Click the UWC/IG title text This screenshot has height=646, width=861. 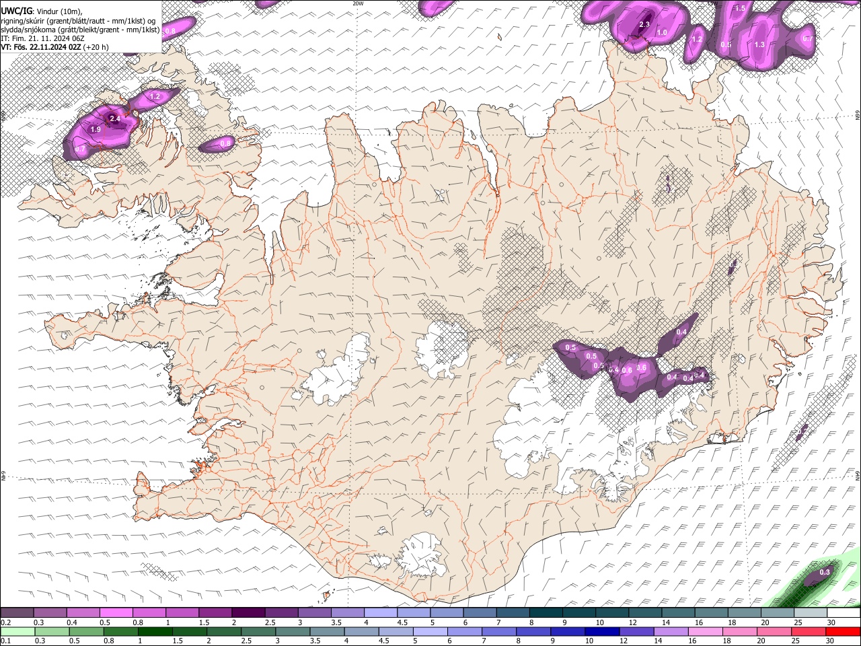(16, 11)
